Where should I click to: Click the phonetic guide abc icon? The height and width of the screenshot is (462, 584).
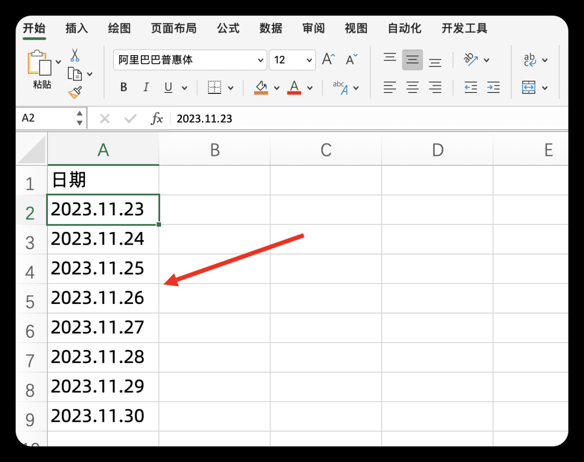point(340,87)
